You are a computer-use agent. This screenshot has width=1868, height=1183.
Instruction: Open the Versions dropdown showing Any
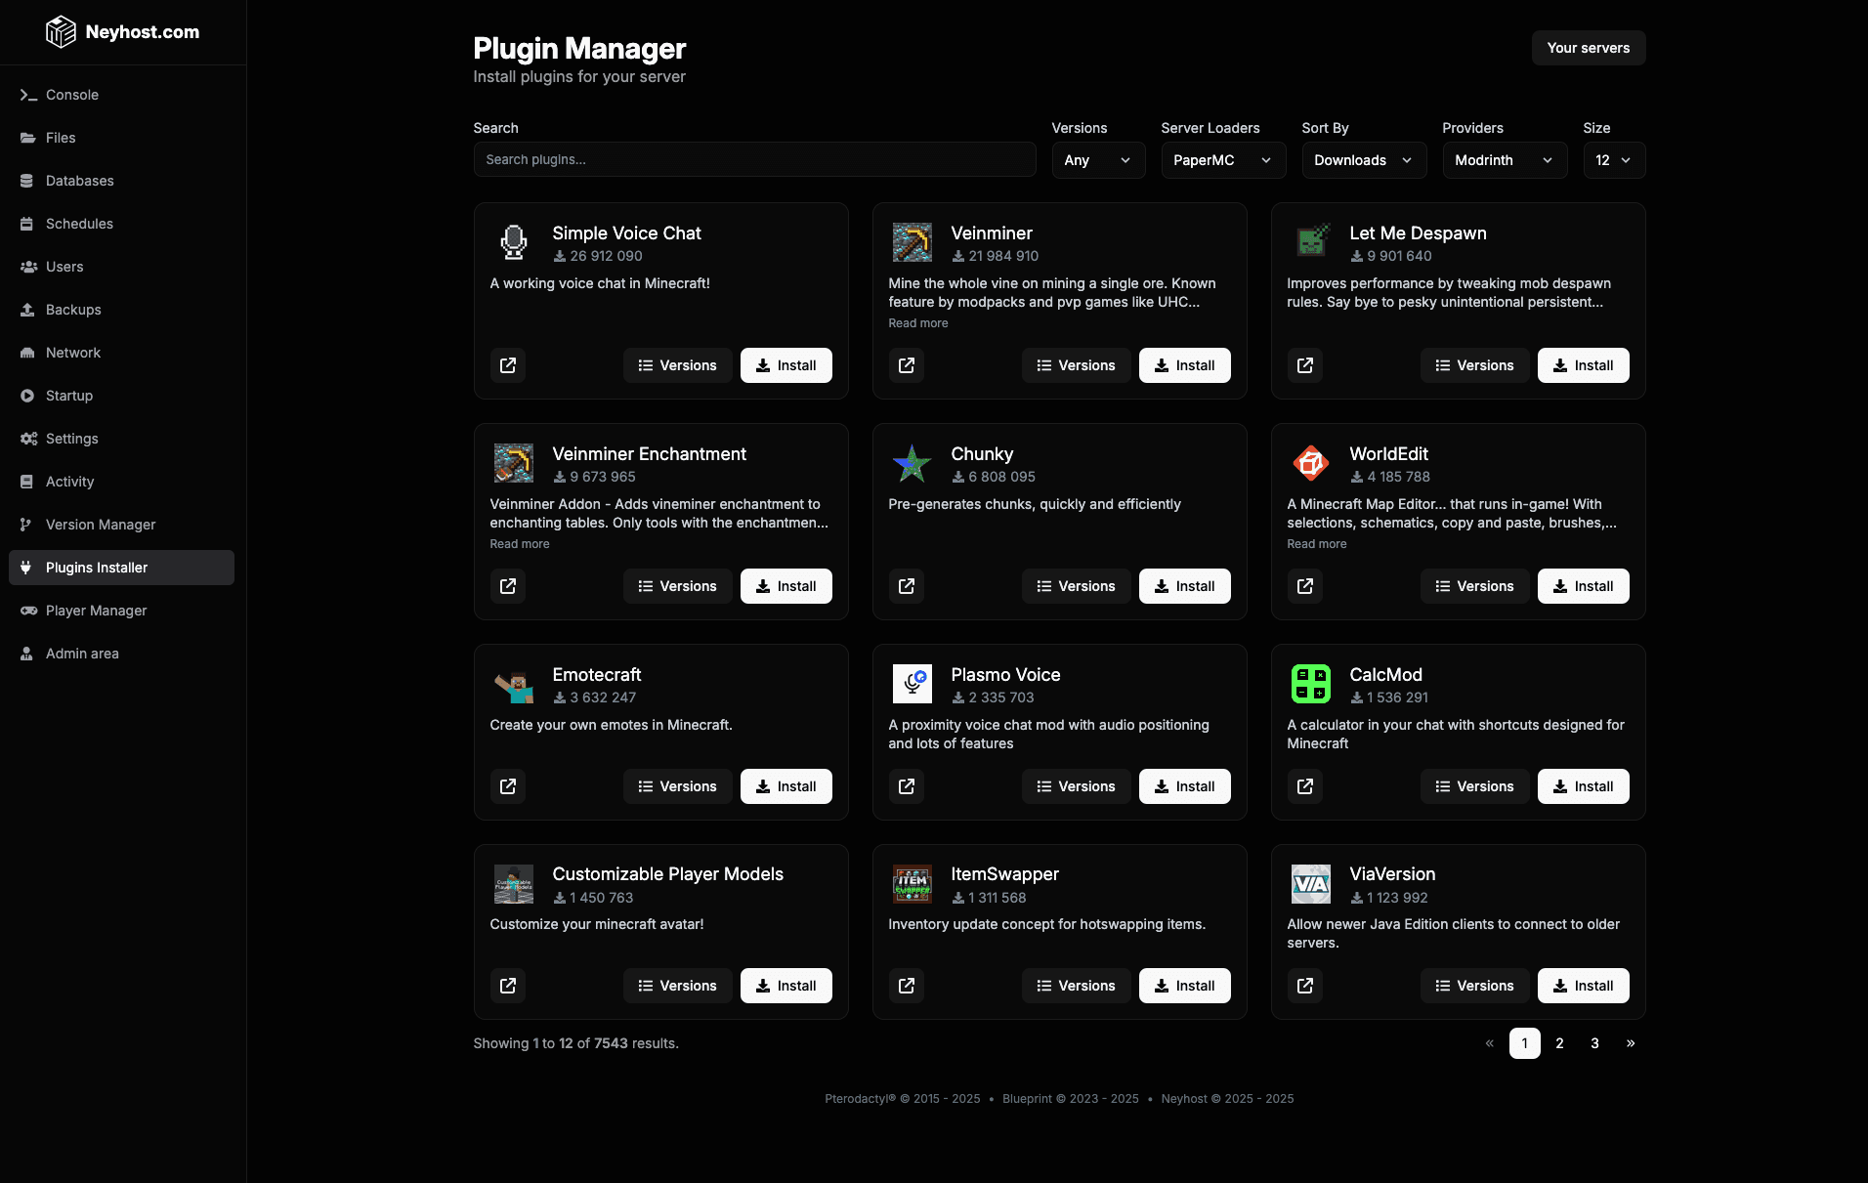[x=1097, y=160]
